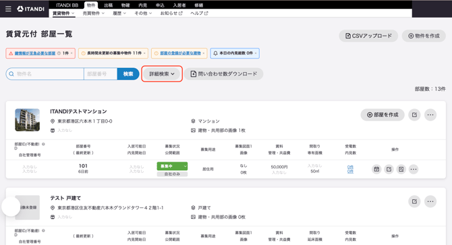Open more options for テスト 戸建て building
Screen dimensions: 452x245
pos(430,201)
